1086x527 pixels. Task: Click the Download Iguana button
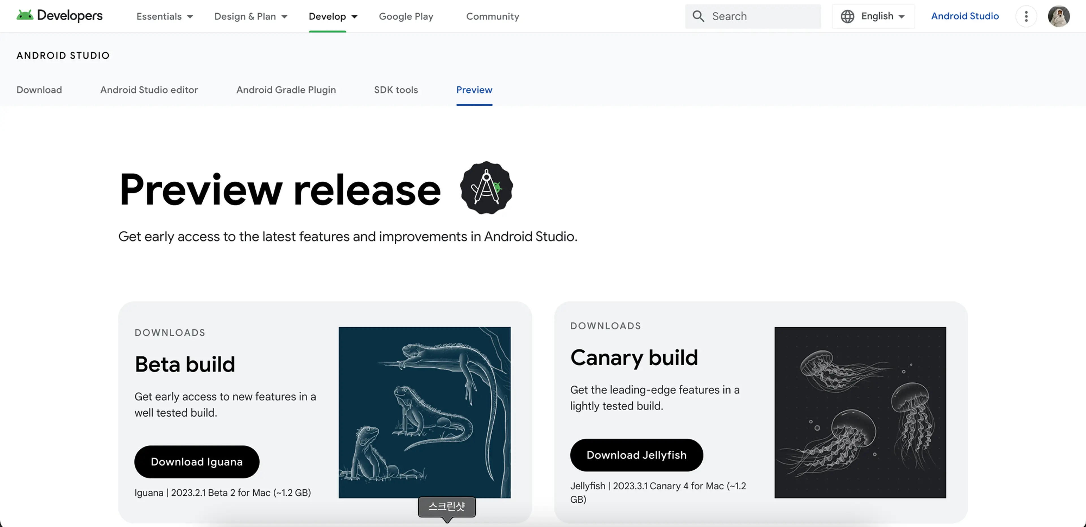click(197, 462)
